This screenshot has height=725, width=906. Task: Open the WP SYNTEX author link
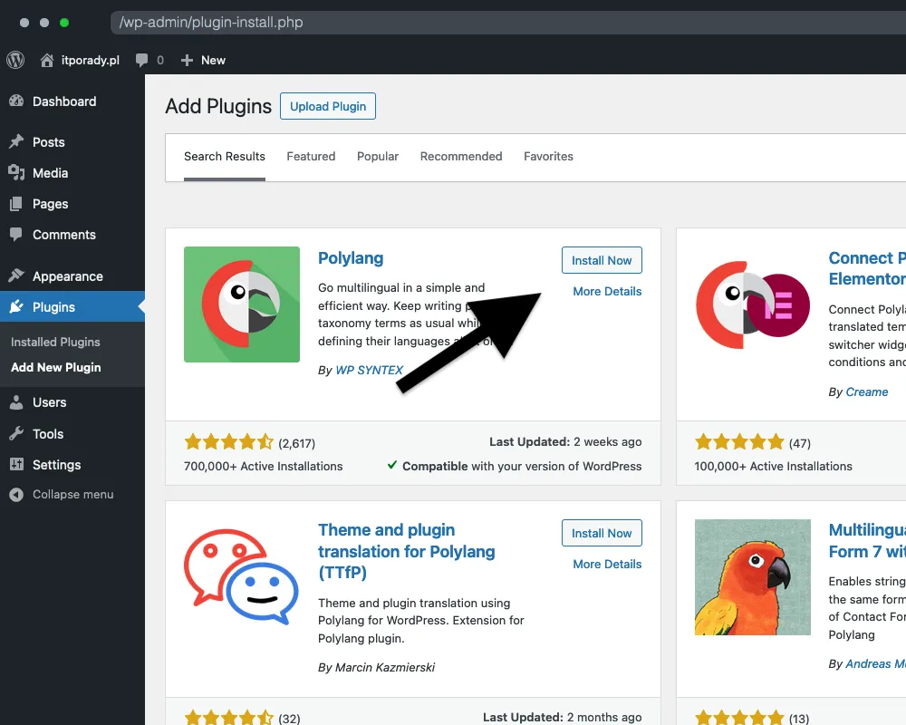tap(369, 371)
